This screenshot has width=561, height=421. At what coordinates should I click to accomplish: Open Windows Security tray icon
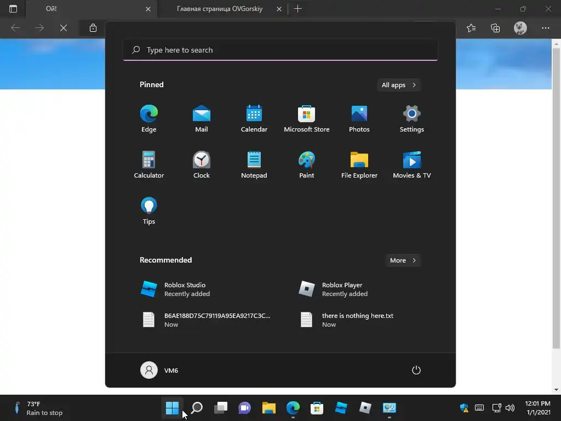[x=464, y=408]
